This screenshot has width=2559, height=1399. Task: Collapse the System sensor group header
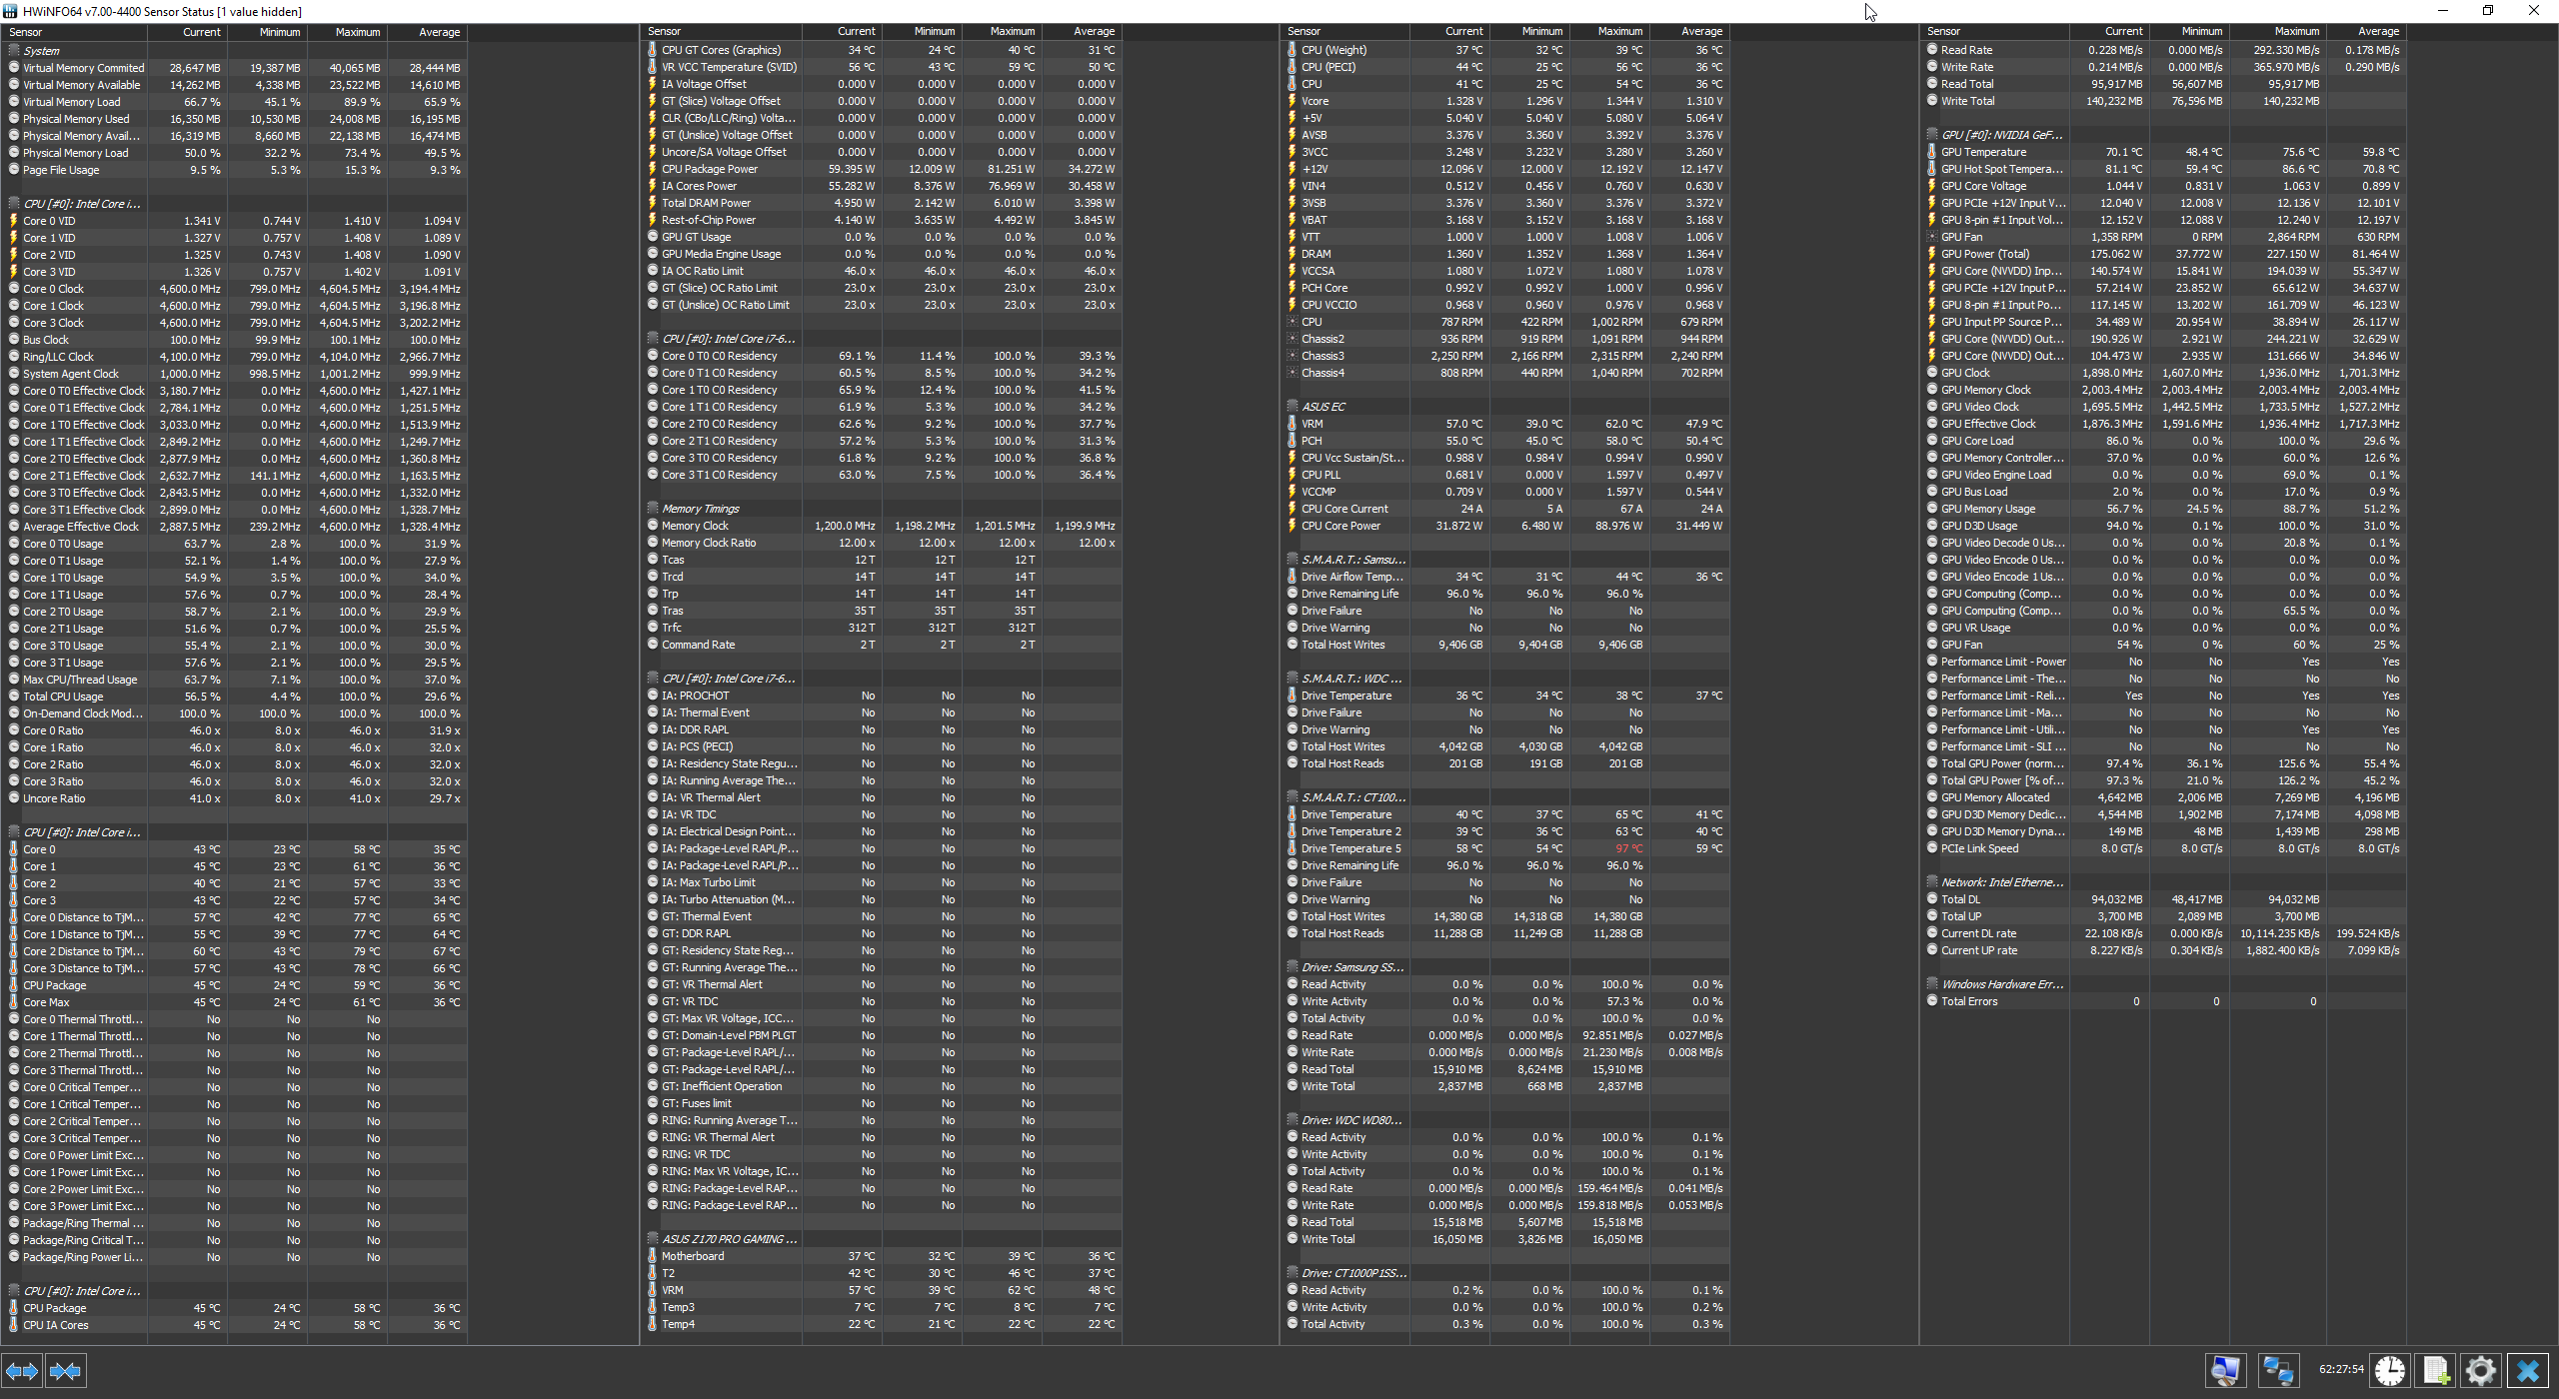41,51
